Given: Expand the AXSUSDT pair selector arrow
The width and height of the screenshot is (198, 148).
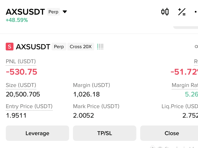Looking at the screenshot, I should [65, 12].
